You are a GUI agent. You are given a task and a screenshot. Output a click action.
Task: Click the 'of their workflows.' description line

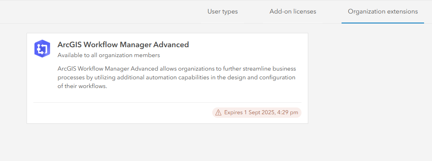pyautogui.click(x=82, y=86)
